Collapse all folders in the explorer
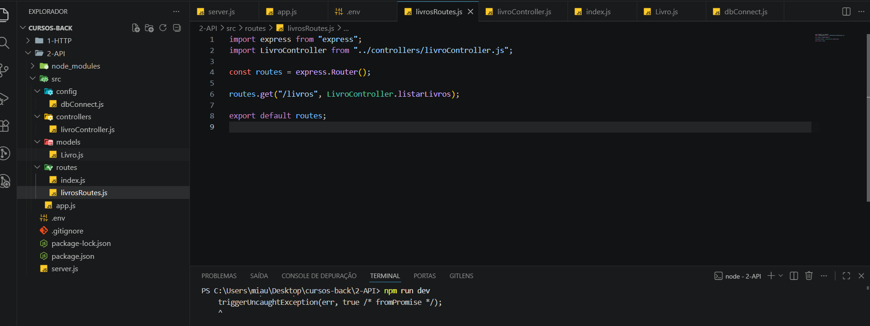Image resolution: width=870 pixels, height=326 pixels. (177, 28)
